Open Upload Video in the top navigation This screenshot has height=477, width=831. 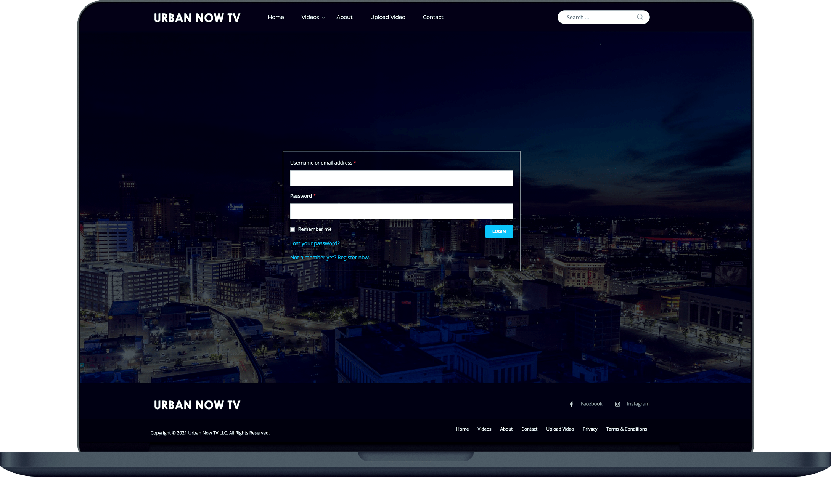click(387, 17)
